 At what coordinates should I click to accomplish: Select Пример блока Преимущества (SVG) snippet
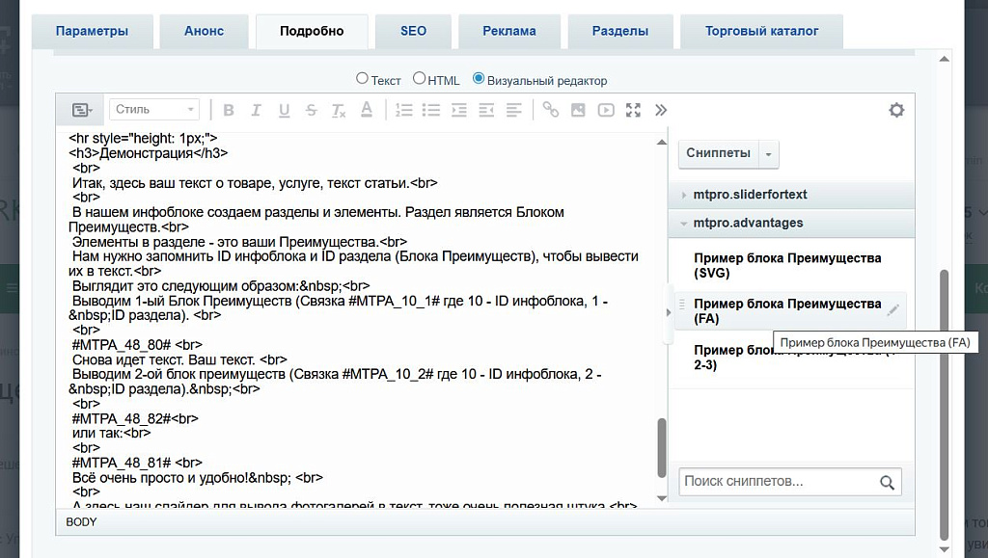coord(786,265)
